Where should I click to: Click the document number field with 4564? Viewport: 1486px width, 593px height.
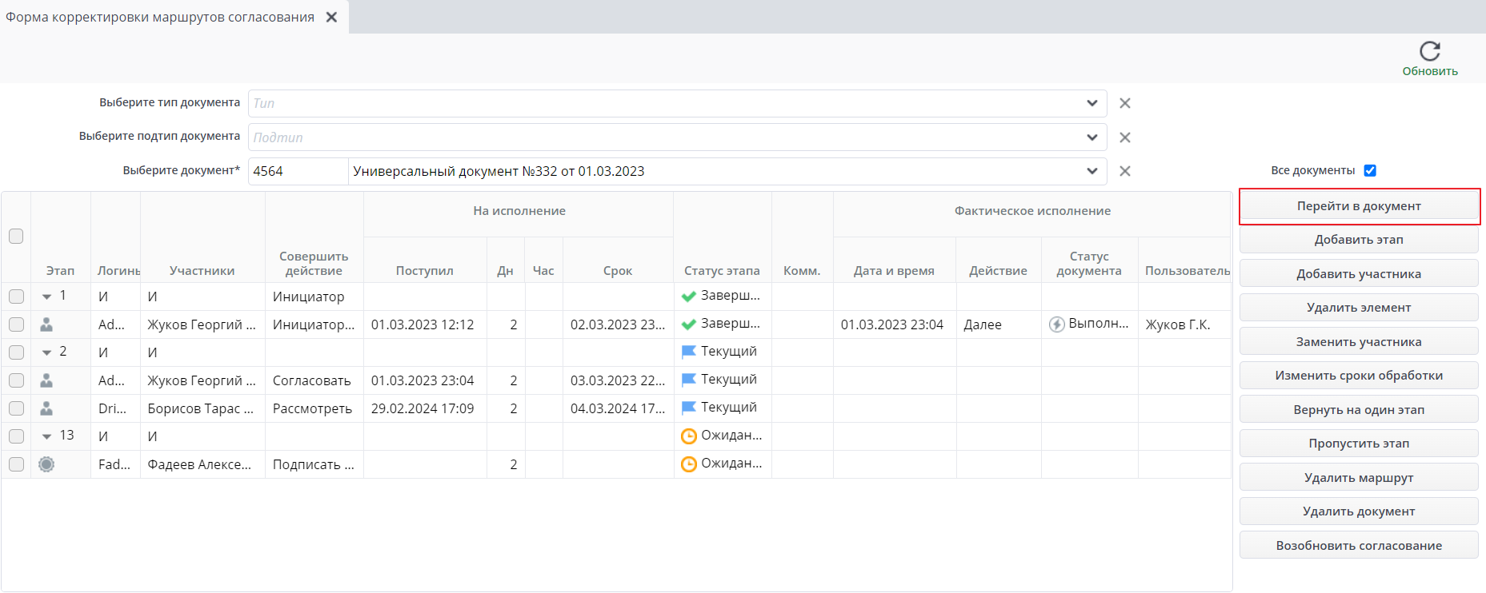(x=298, y=171)
